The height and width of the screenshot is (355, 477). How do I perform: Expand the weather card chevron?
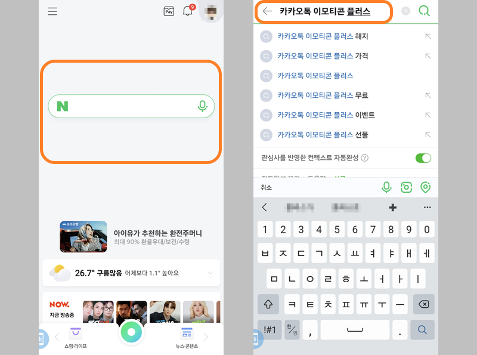point(210,273)
